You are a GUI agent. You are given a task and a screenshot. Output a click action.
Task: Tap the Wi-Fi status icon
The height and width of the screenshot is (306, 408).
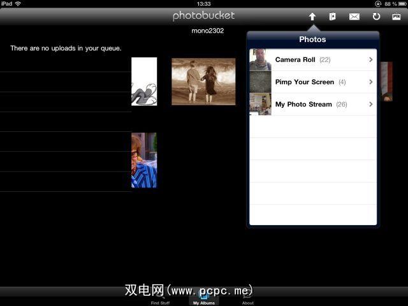coord(18,4)
